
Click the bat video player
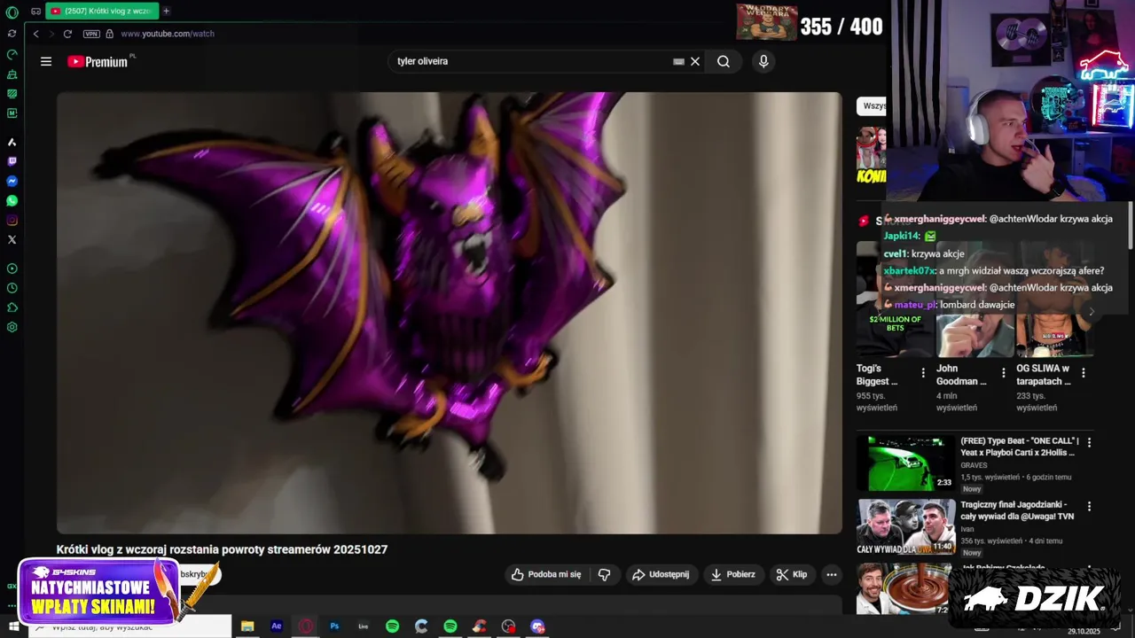pos(450,313)
